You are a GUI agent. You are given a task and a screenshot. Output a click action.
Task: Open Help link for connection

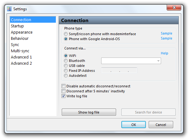click(164, 53)
